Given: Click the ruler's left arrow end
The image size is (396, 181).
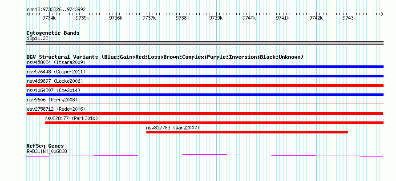Looking at the screenshot, I should coord(28,14).
